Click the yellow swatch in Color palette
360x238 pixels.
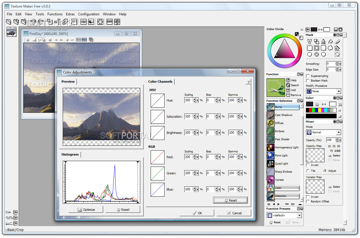point(320,110)
